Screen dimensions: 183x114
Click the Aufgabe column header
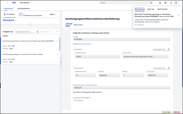5,36
